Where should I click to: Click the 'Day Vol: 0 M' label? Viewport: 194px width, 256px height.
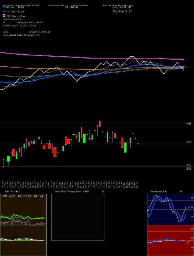click(x=122, y=12)
